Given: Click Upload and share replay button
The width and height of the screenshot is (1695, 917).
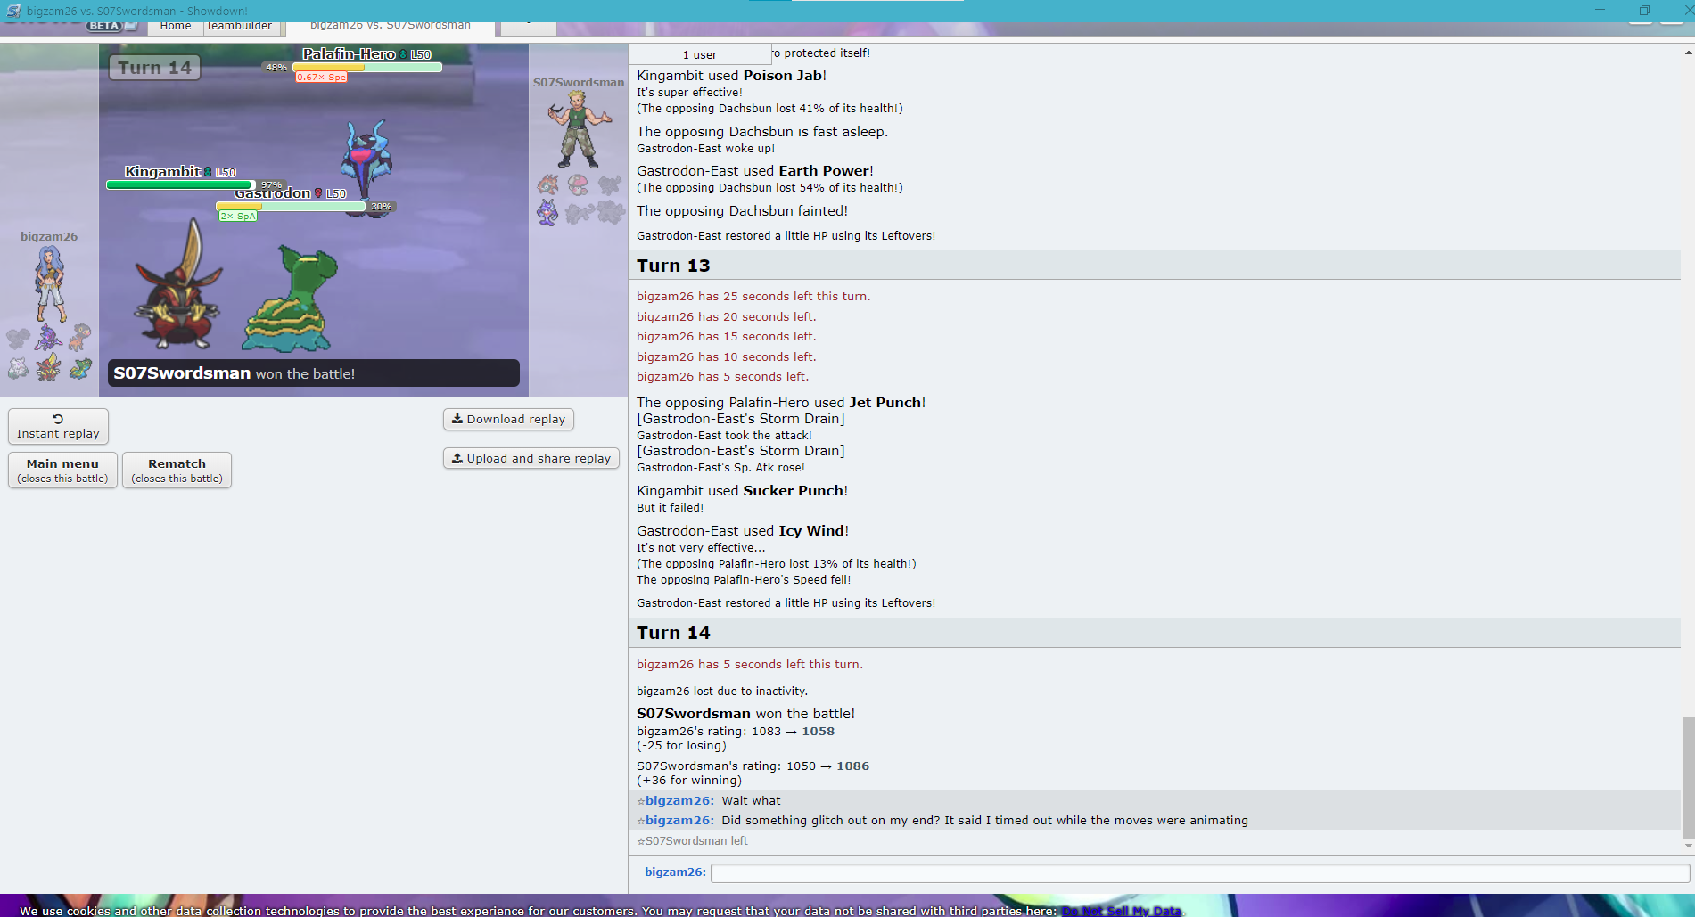Looking at the screenshot, I should point(531,458).
